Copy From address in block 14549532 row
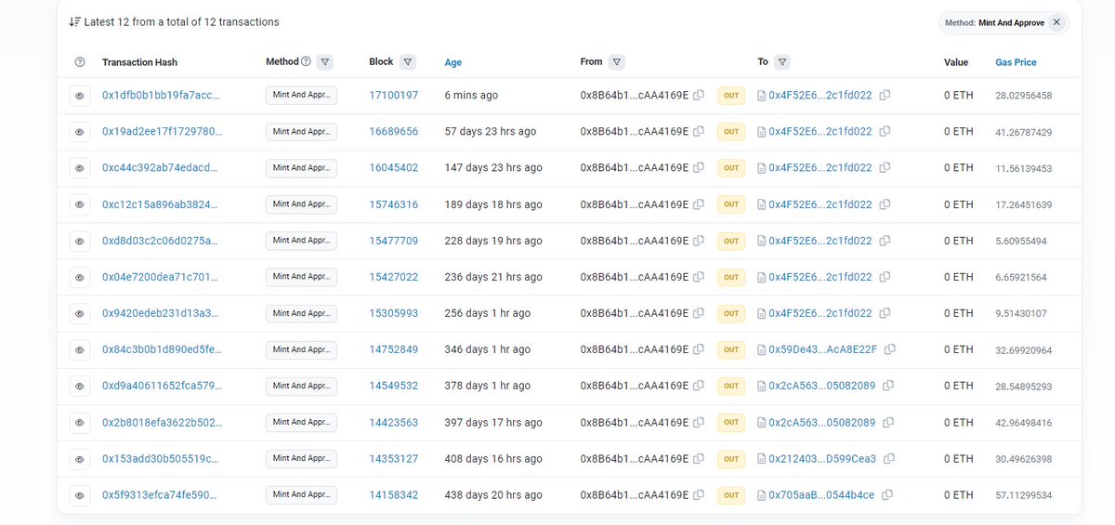Image resolution: width=1115 pixels, height=525 pixels. 699,386
